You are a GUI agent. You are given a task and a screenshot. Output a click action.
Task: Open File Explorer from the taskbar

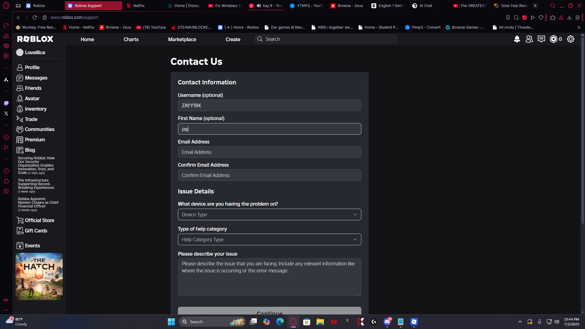tap(320, 322)
